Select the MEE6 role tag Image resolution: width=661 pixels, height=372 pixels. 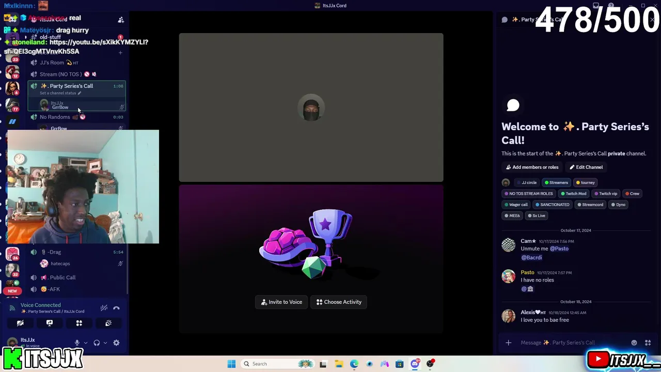(512, 215)
